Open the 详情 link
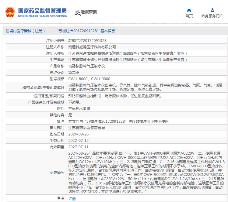 [72, 198]
